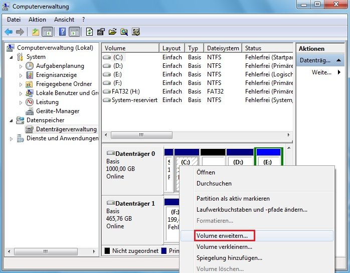Toggle the console tree pane icon
Screen dimensions: 350x273
click(x=47, y=32)
